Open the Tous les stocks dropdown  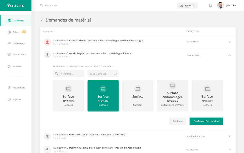[x=103, y=73]
